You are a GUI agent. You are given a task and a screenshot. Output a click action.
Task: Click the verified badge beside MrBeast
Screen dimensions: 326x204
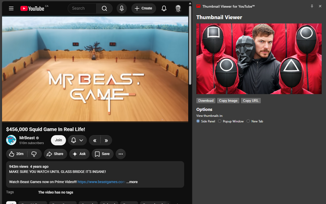[x=37, y=138]
